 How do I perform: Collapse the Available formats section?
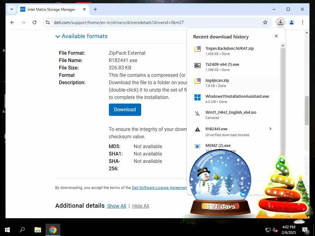click(81, 36)
